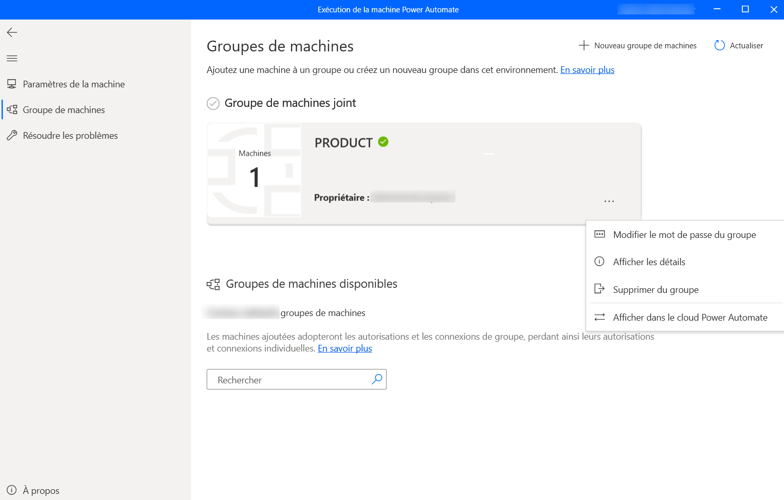The image size is (784, 500).
Task: Click Groupes de machines disponibles heading icon
Action: click(213, 284)
